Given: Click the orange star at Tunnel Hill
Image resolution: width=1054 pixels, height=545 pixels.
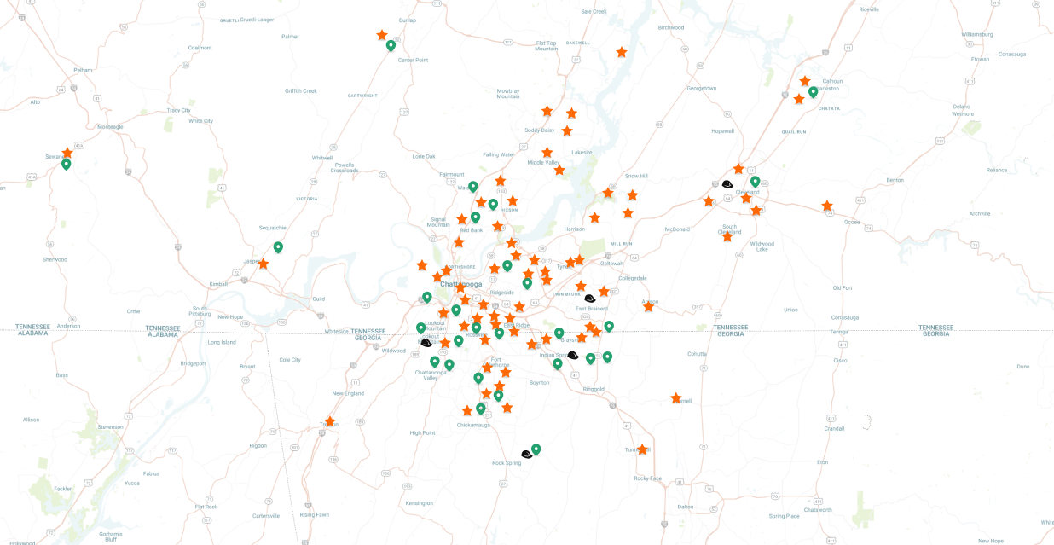Looking at the screenshot, I should [642, 449].
